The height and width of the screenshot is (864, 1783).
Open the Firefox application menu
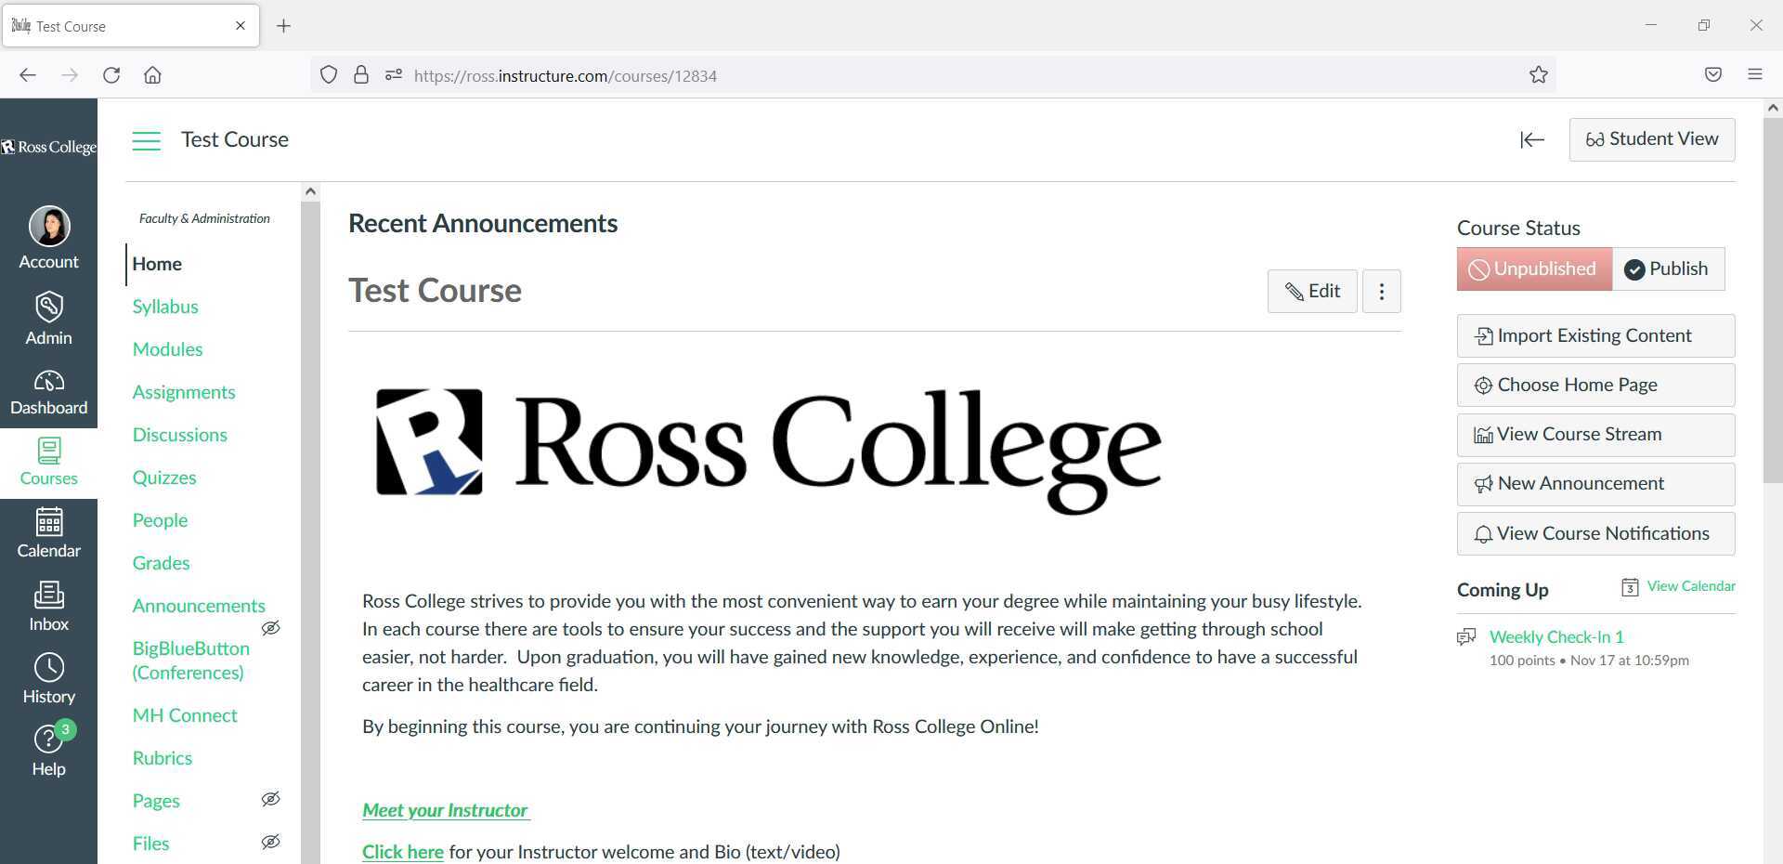pyautogui.click(x=1755, y=74)
